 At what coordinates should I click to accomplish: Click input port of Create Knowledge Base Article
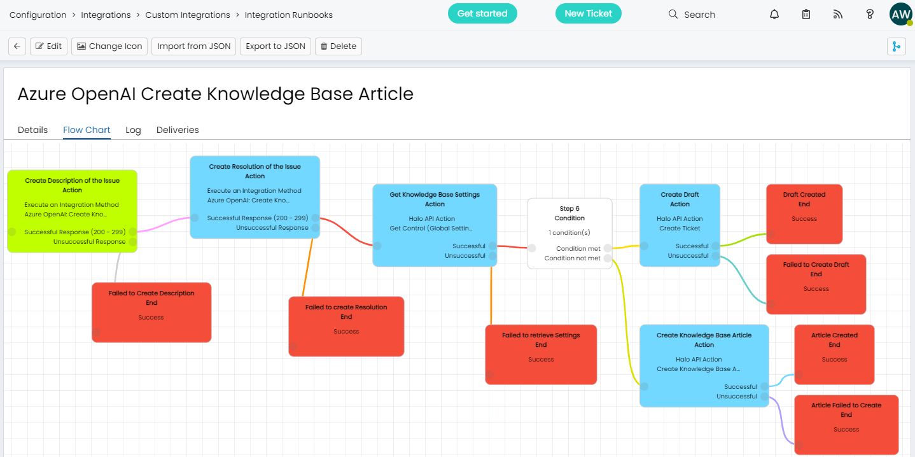point(645,386)
